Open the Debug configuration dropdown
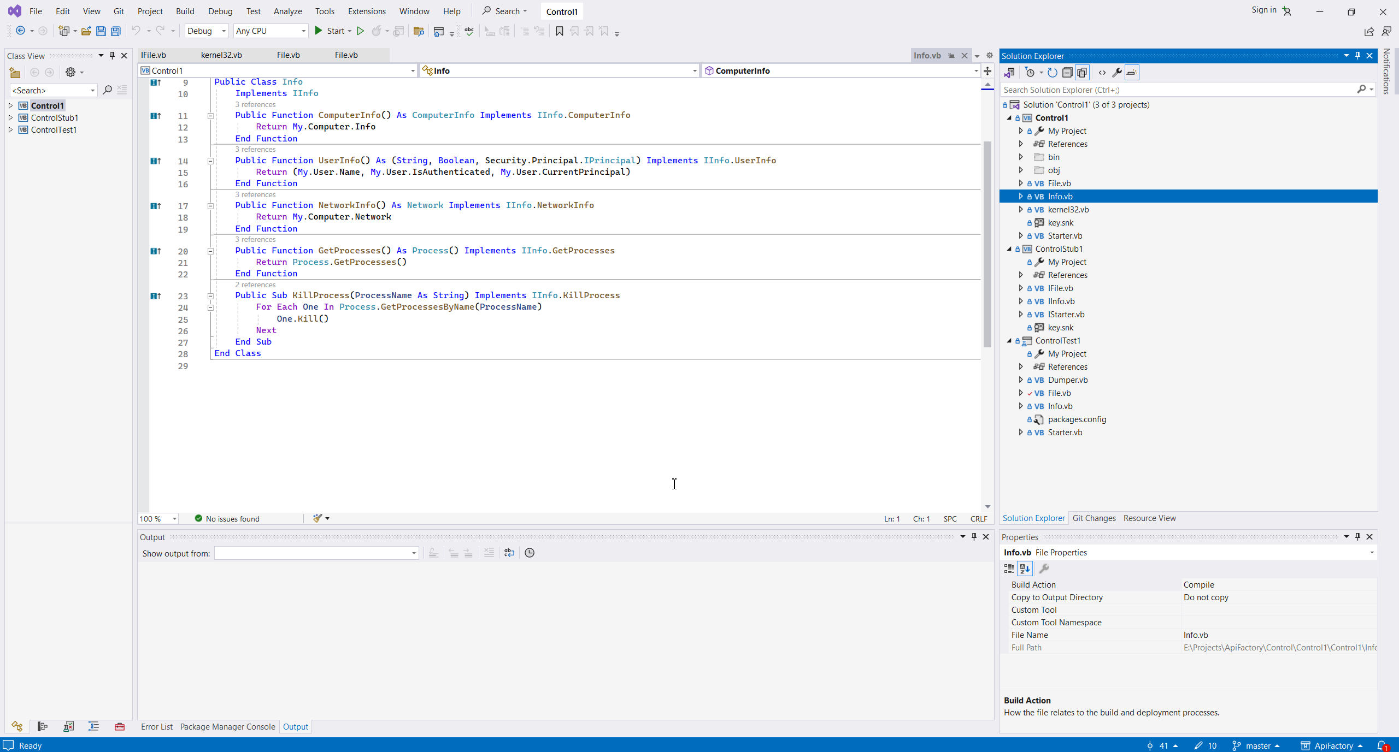Image resolution: width=1399 pixels, height=752 pixels. coord(207,31)
